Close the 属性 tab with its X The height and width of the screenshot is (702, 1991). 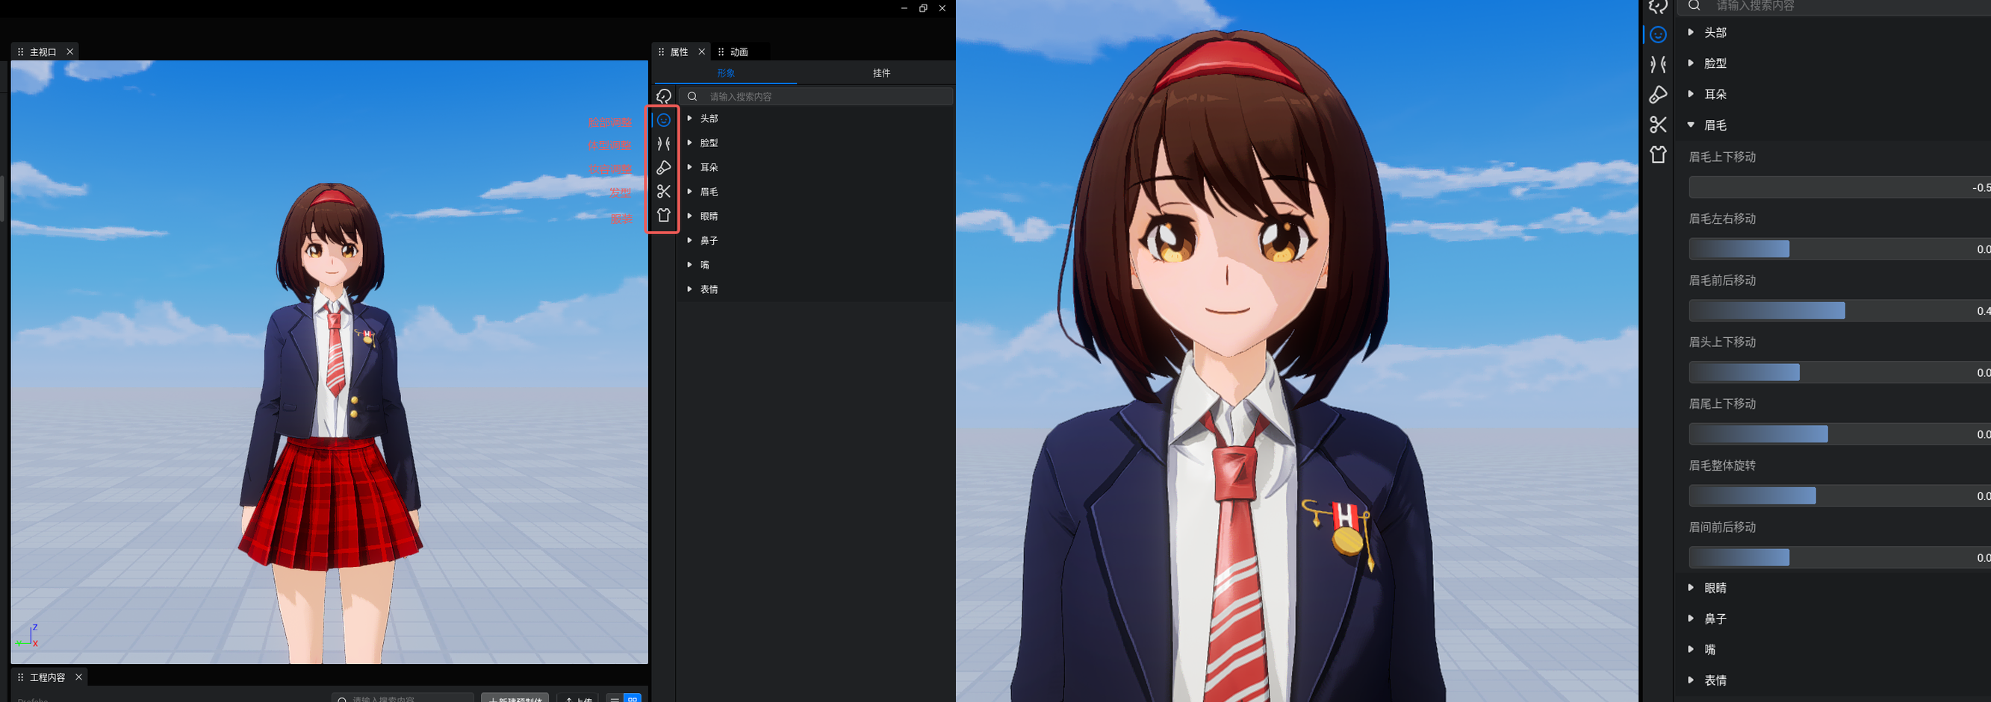click(x=702, y=51)
